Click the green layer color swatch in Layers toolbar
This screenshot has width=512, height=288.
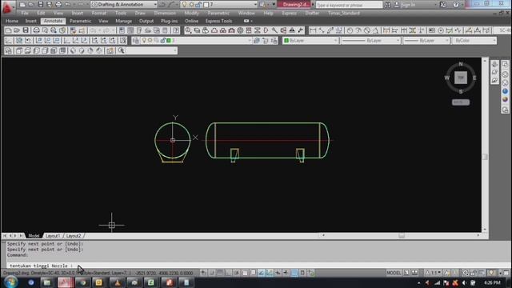click(169, 41)
